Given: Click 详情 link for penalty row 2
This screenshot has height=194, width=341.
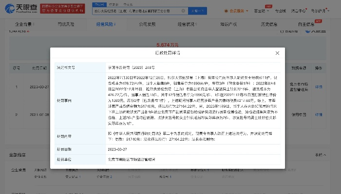Looking at the screenshot, I should pos(319,114).
